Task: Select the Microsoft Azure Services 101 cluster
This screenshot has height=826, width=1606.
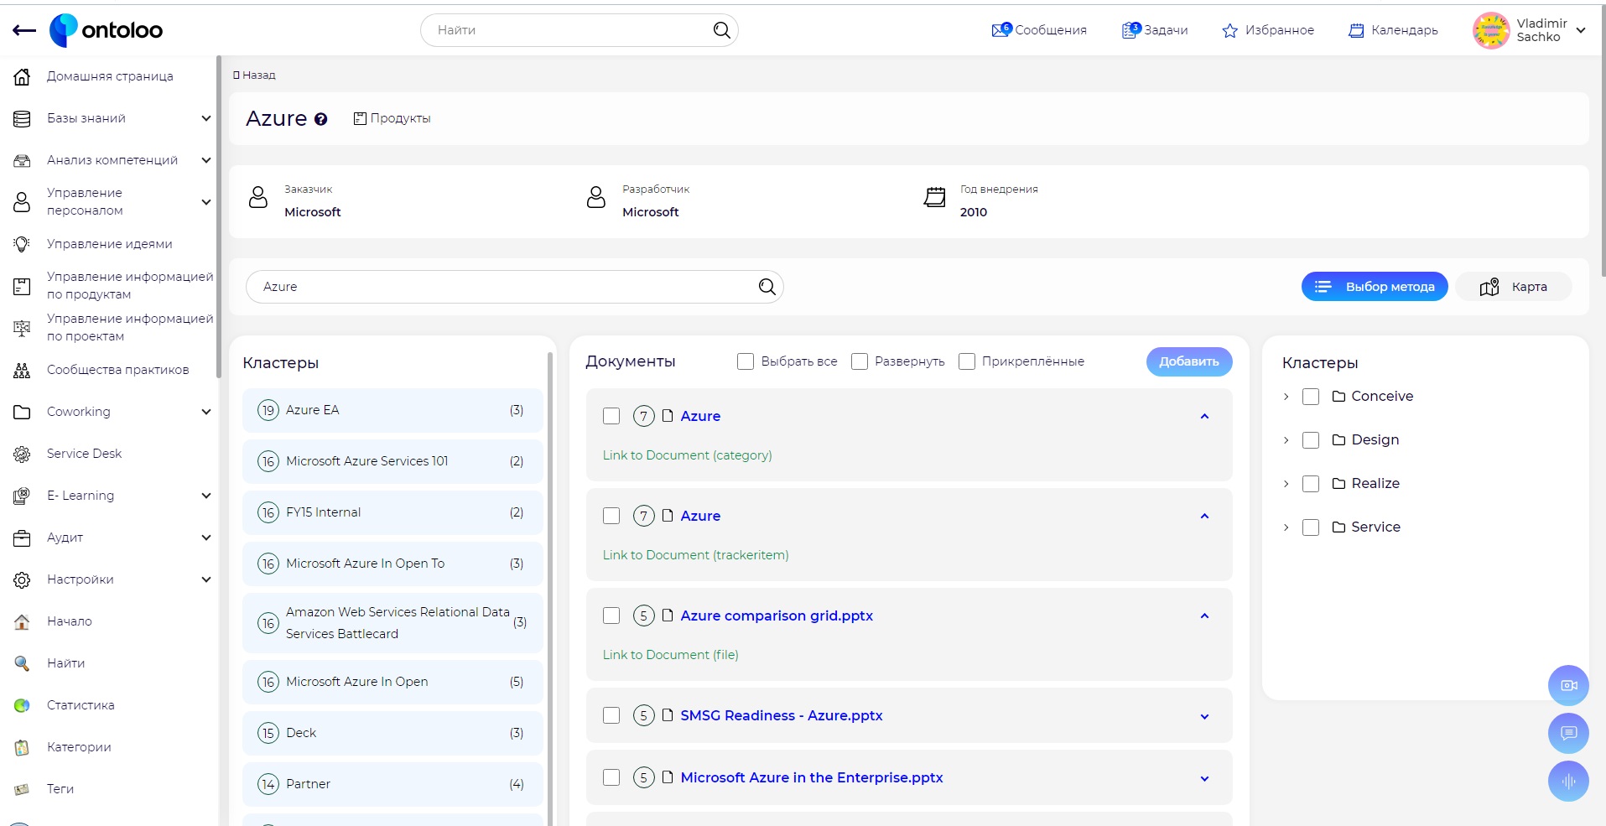Action: point(392,461)
